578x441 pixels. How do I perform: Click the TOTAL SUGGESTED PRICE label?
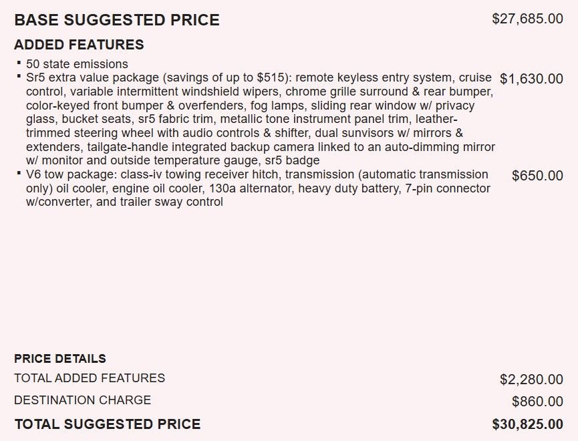click(x=108, y=424)
